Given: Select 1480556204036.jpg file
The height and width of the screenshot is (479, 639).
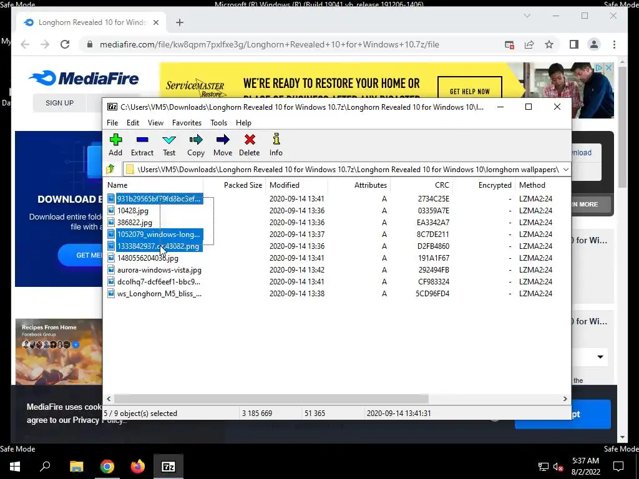Looking at the screenshot, I should 147,258.
